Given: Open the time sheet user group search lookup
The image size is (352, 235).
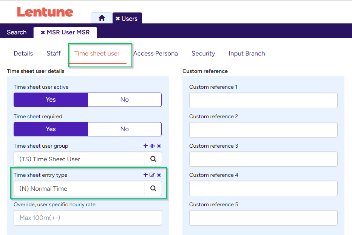Looking at the screenshot, I should point(153,159).
